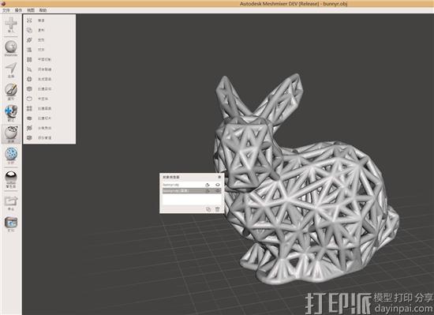Open the 帮助 (Help) menu

click(x=43, y=10)
